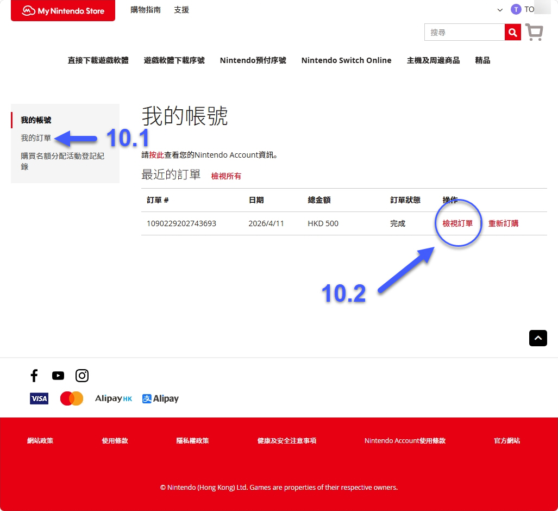Open the YouTube channel icon
The height and width of the screenshot is (511, 558).
58,376
